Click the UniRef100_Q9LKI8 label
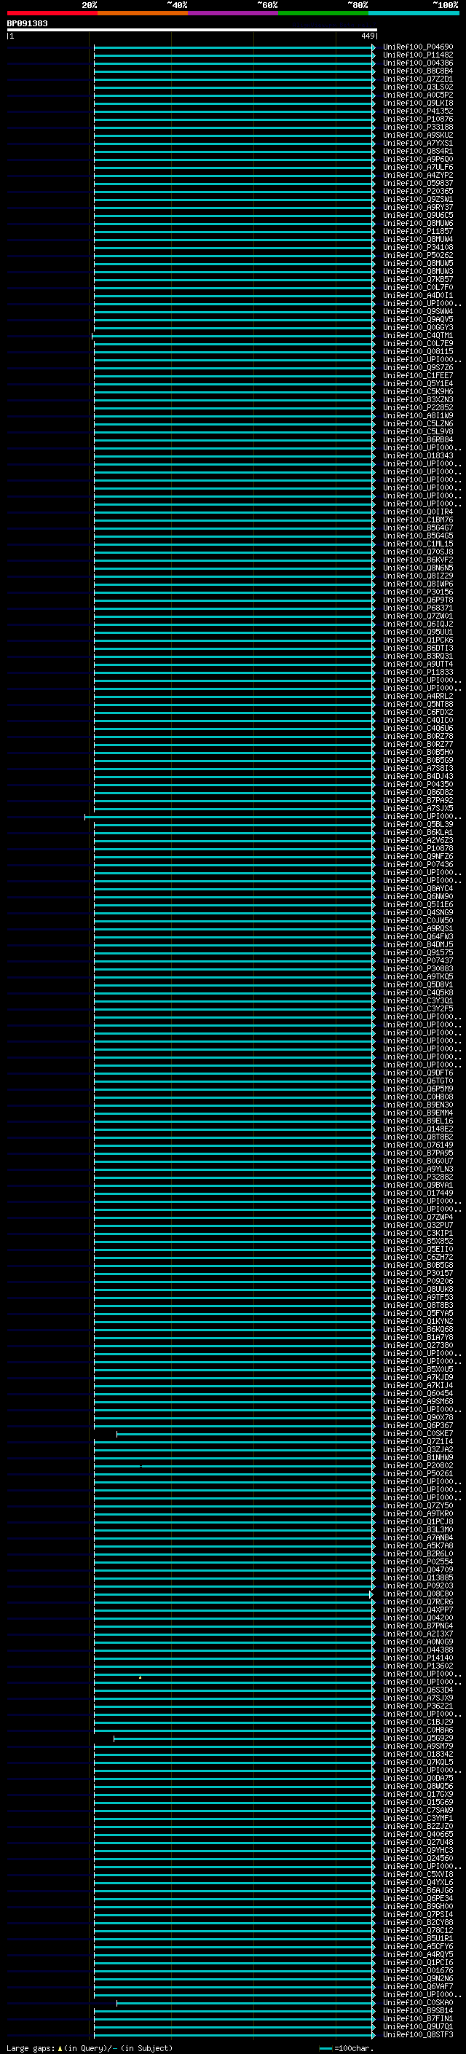Screen dimensions: 466x2054 point(417,103)
